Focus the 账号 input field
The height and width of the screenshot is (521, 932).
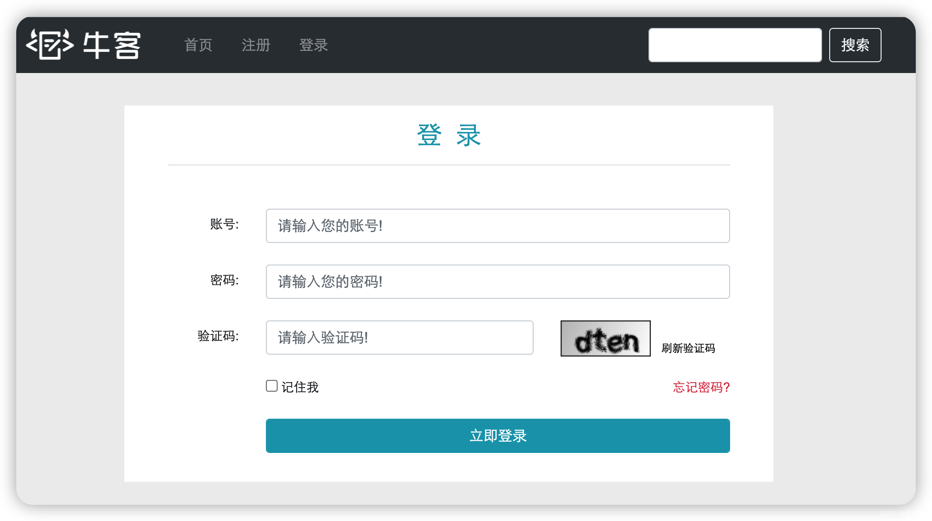point(498,226)
